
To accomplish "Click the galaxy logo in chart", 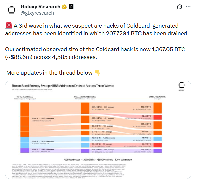I will (x=182, y=86).
